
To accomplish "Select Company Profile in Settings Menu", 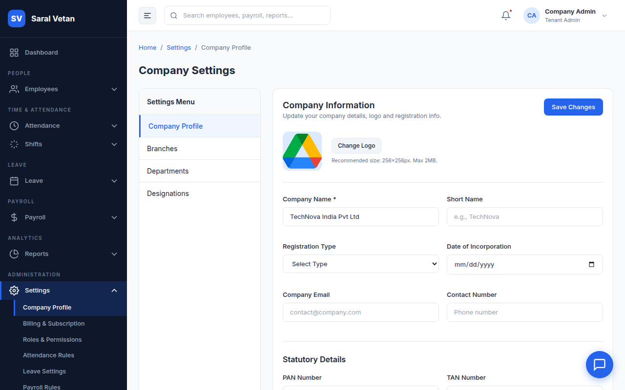I will pyautogui.click(x=200, y=126).
